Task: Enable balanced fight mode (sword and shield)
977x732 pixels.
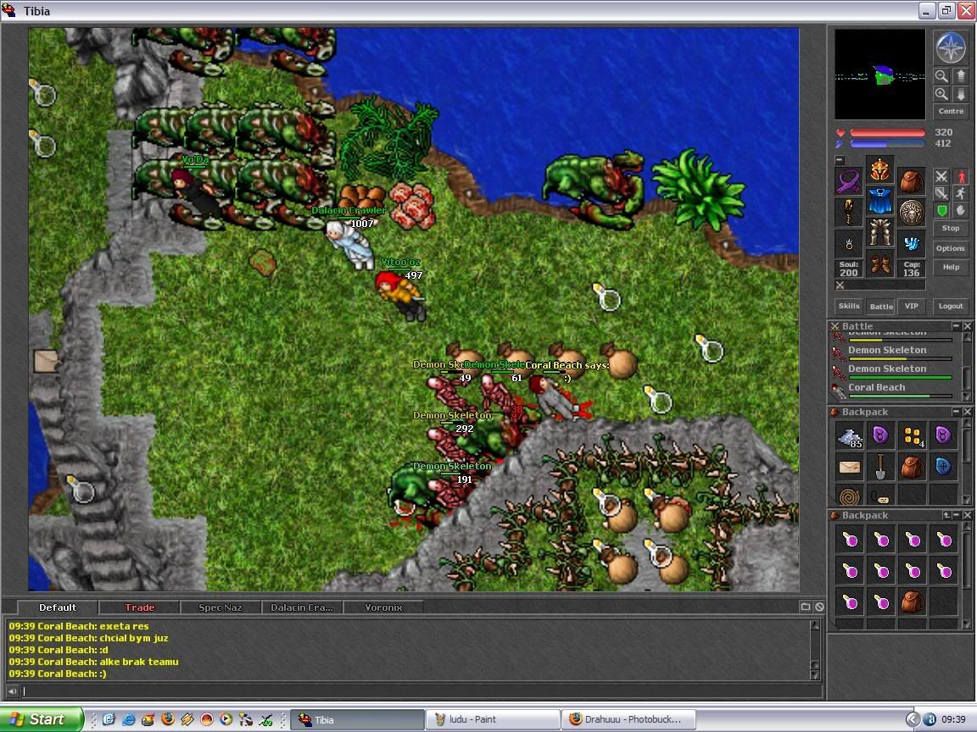Action: click(x=941, y=193)
